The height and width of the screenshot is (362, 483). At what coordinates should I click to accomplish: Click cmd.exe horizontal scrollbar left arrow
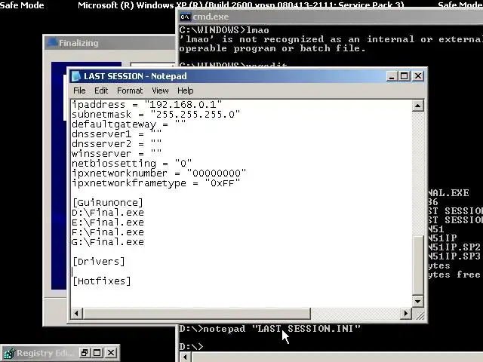click(x=185, y=357)
